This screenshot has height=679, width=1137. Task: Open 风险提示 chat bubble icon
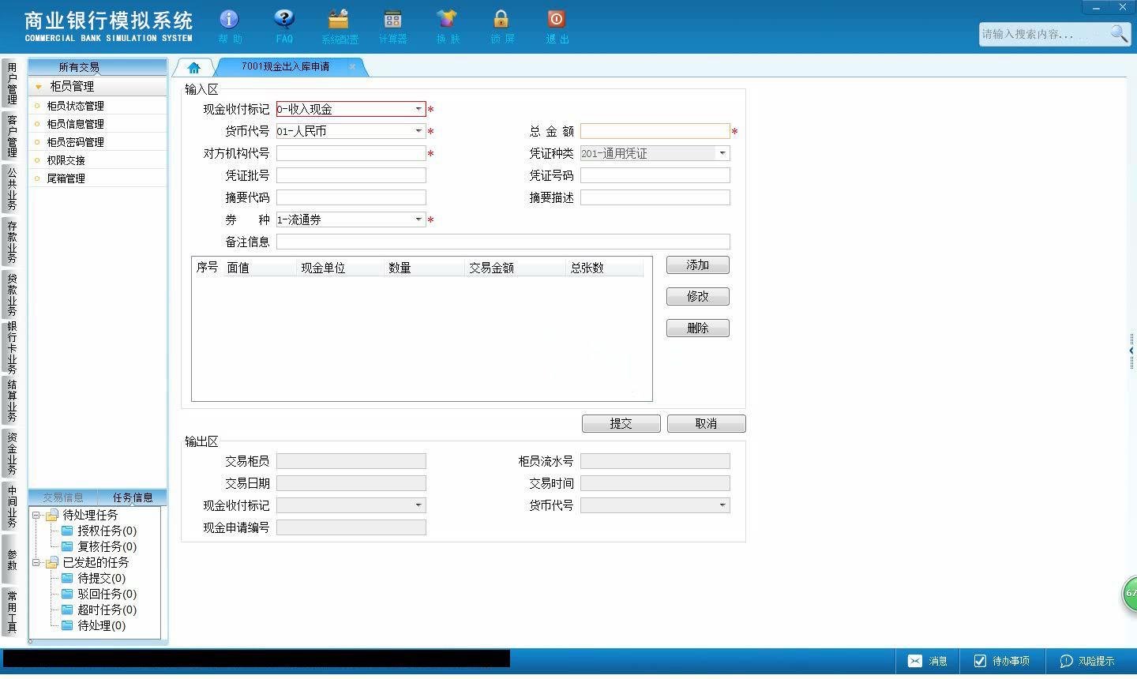(1067, 661)
